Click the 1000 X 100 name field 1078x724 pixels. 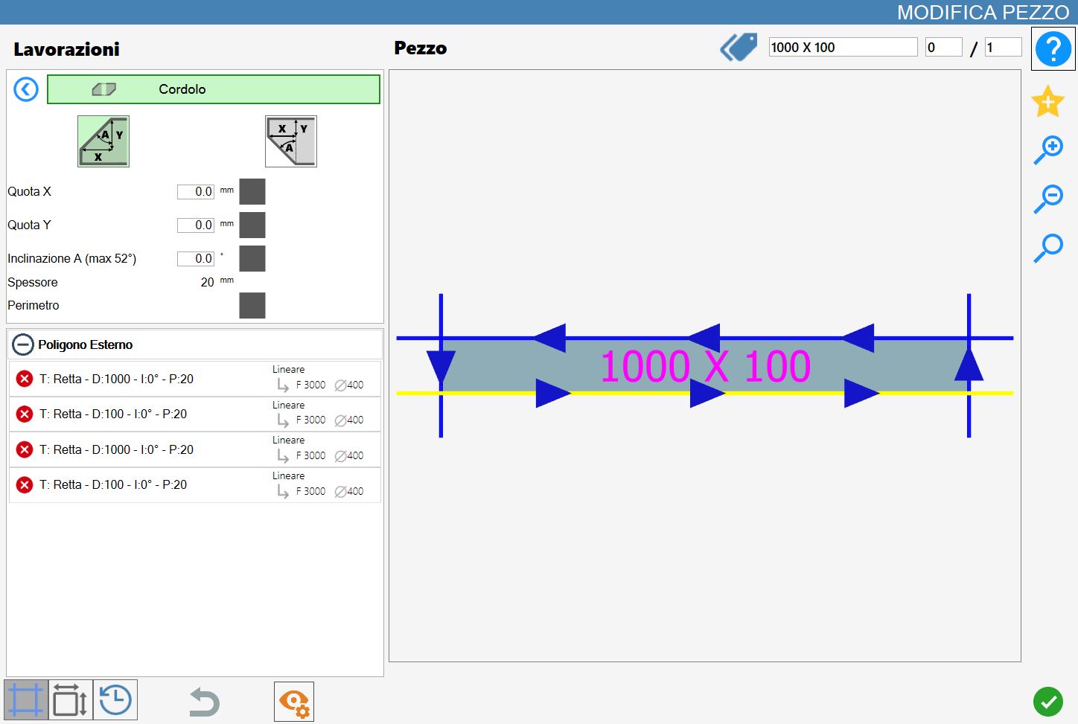click(843, 48)
